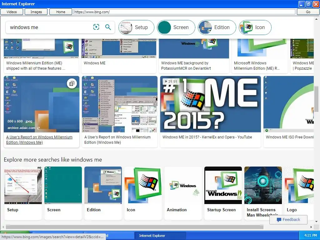
Task: Open Windows ME Popzazzle result link
Action: click(x=303, y=66)
